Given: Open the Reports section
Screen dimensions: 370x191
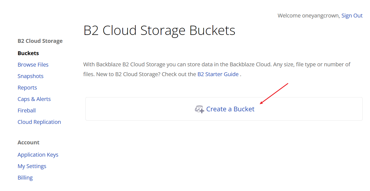Looking at the screenshot, I should tap(27, 88).
